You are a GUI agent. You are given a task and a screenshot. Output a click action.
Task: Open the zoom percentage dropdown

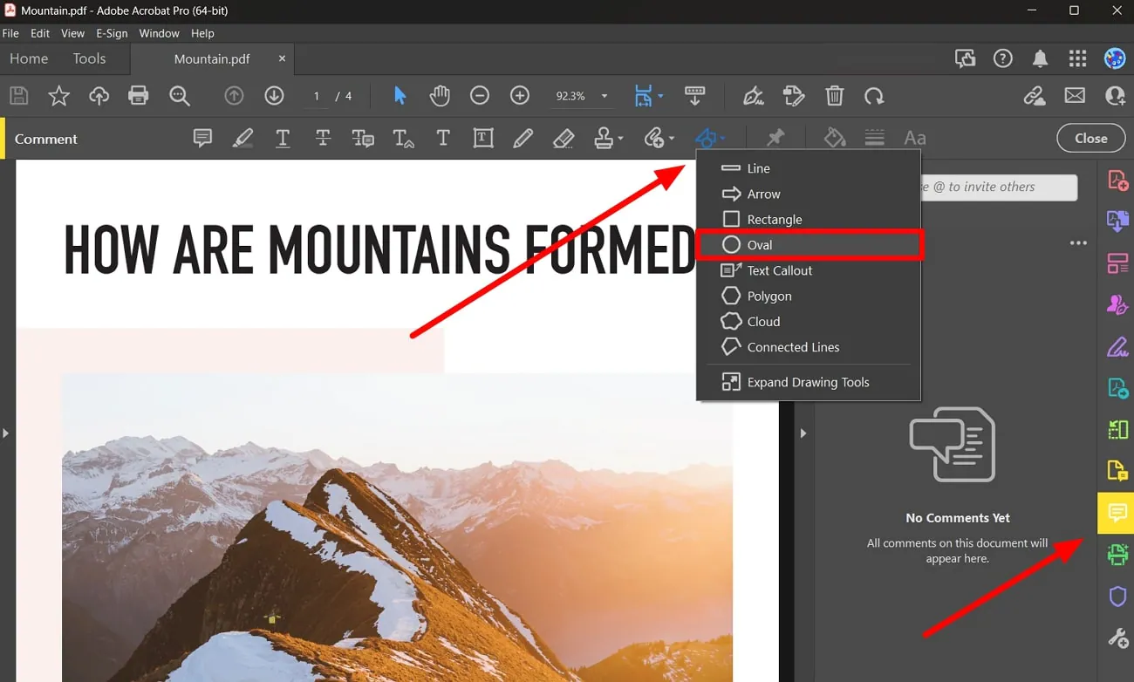tap(605, 96)
